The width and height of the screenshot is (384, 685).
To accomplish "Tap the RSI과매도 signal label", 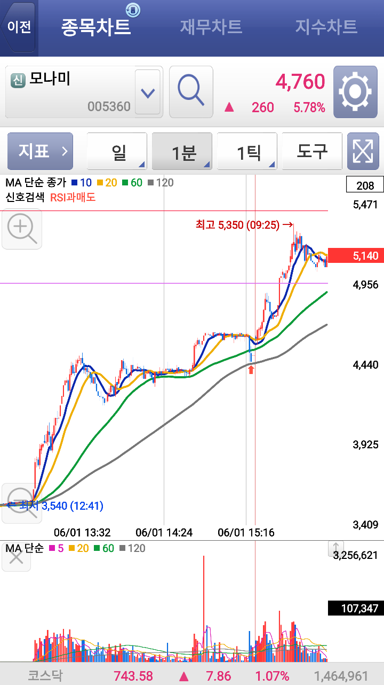I will coord(73,197).
